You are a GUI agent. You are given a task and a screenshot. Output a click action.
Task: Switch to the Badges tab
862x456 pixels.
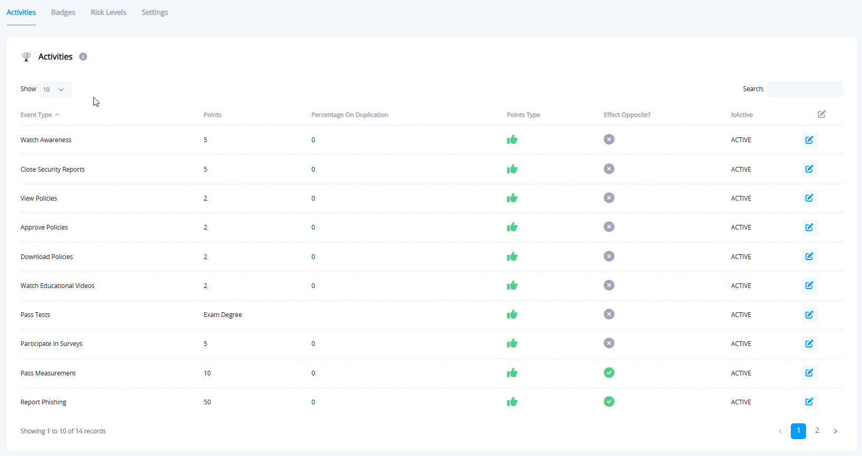(x=63, y=12)
